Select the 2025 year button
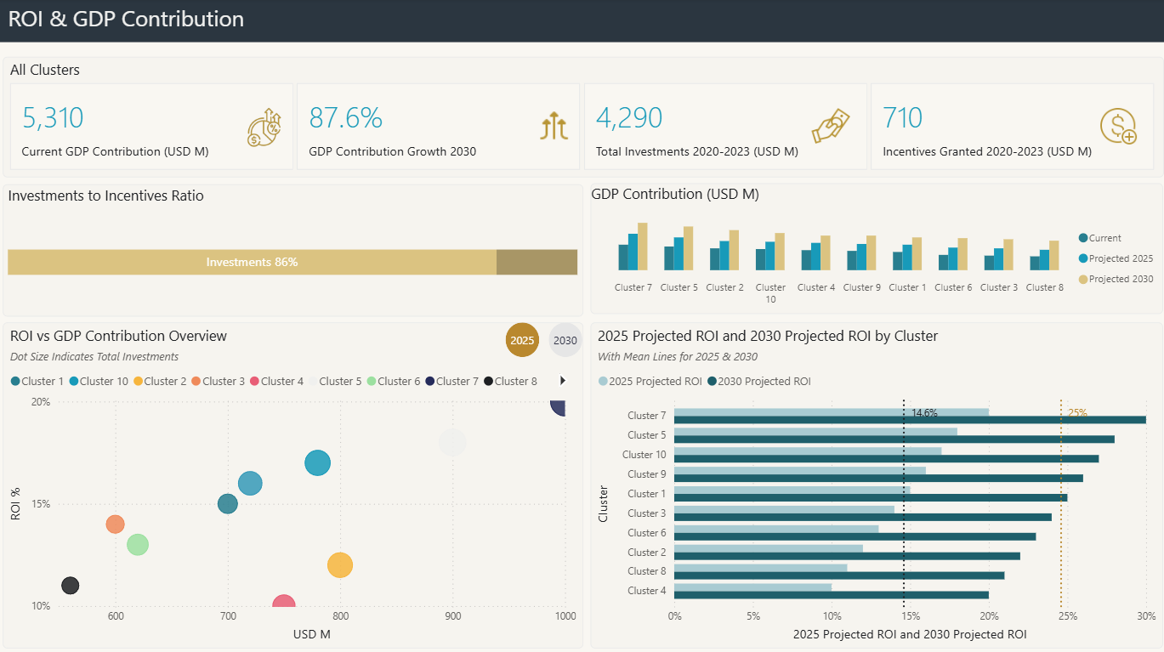 click(522, 340)
